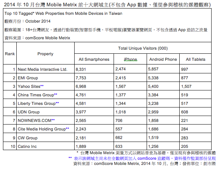
Task: Click the Android value 5,400
Action: click(x=153, y=86)
